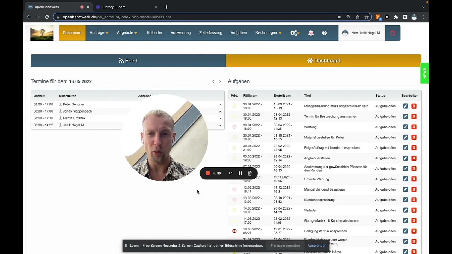The width and height of the screenshot is (452, 254).
Task: Toggle Chrome side panel icon
Action: pos(405,17)
